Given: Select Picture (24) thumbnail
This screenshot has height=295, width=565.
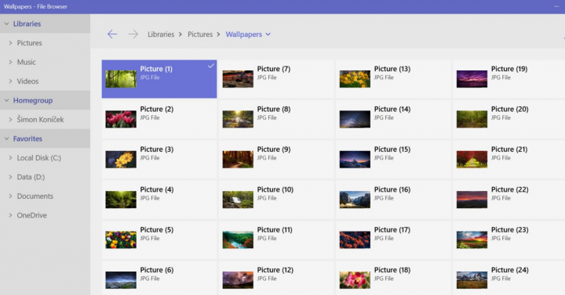Looking at the screenshot, I should coord(472,280).
